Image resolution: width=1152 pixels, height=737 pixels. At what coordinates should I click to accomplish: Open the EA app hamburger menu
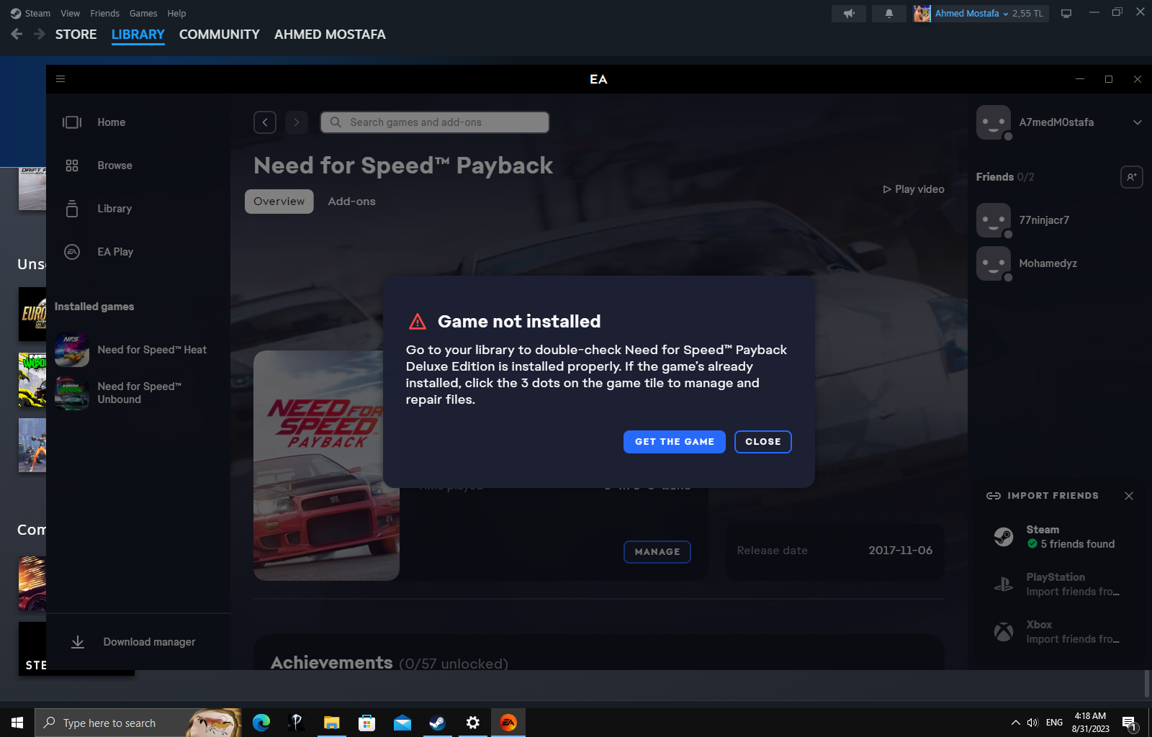(60, 79)
